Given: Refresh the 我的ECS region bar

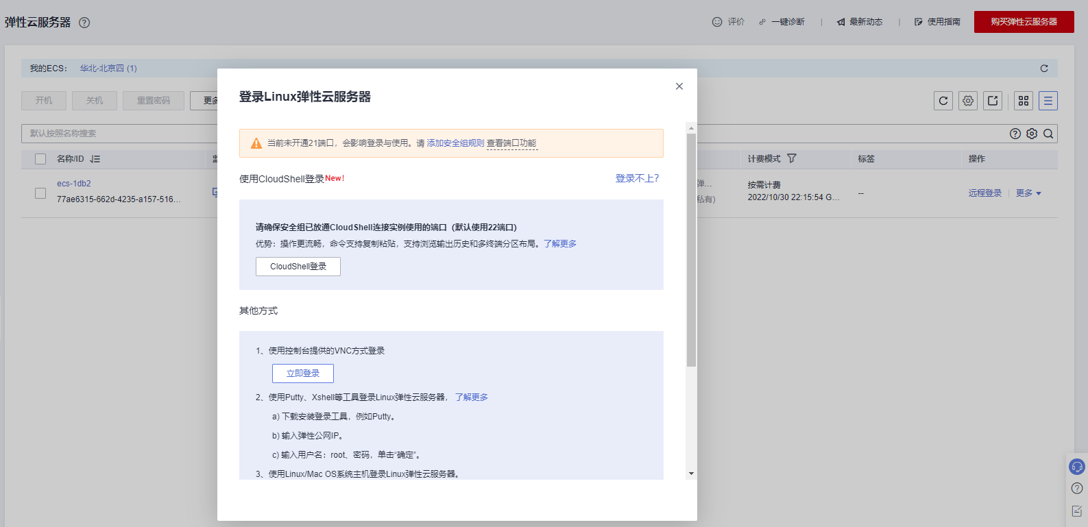Looking at the screenshot, I should (1044, 69).
